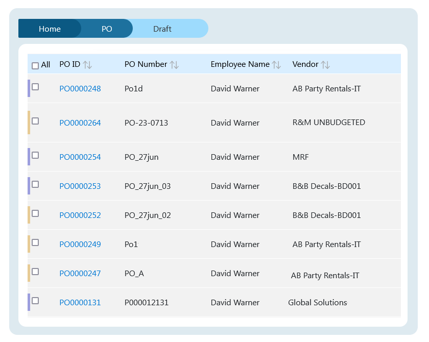Click the orange status bar on PO0000264 row
This screenshot has height=342, width=429.
coord(29,123)
